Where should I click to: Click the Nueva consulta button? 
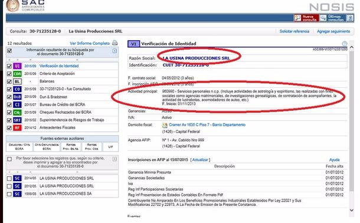click(x=306, y=18)
